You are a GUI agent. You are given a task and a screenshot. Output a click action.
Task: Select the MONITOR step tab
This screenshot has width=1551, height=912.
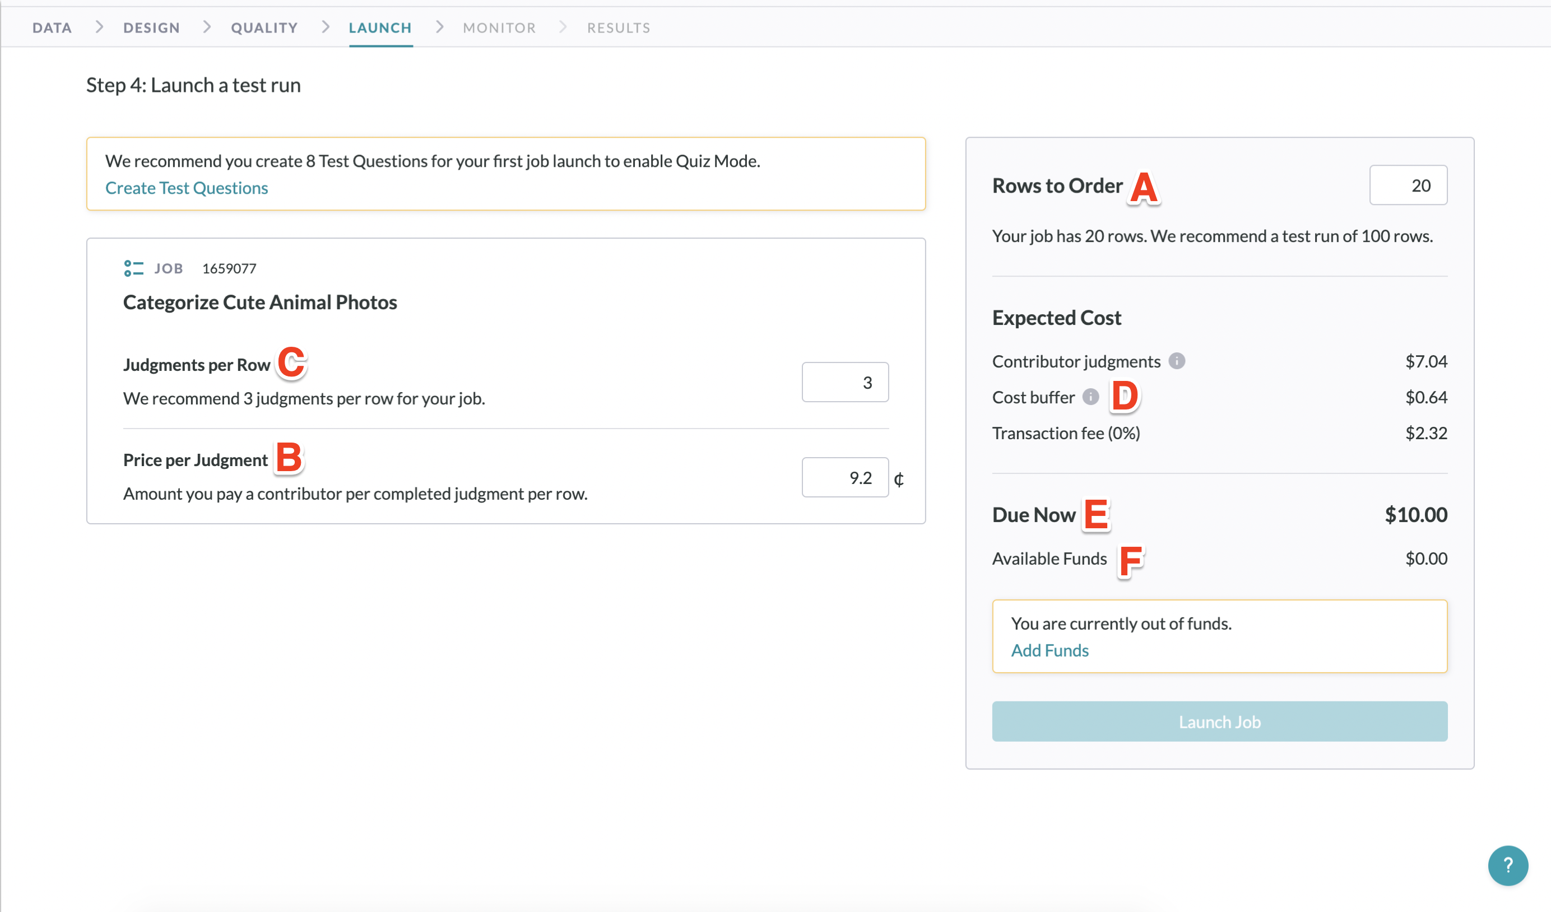click(x=499, y=27)
